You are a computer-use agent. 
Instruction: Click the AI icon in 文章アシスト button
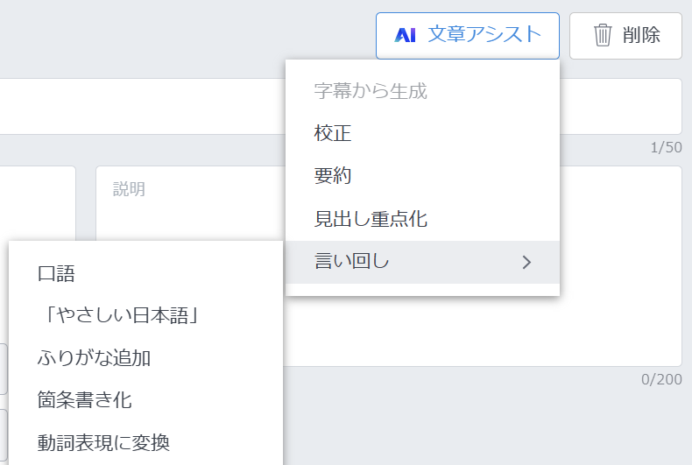point(405,35)
